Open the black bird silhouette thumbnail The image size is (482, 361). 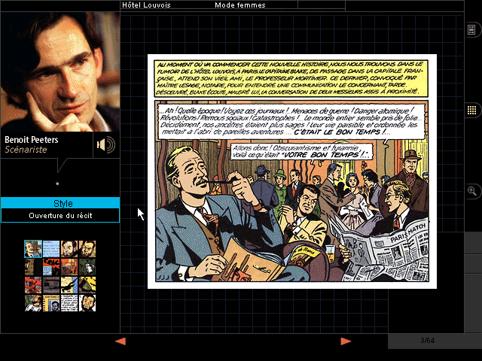click(69, 285)
